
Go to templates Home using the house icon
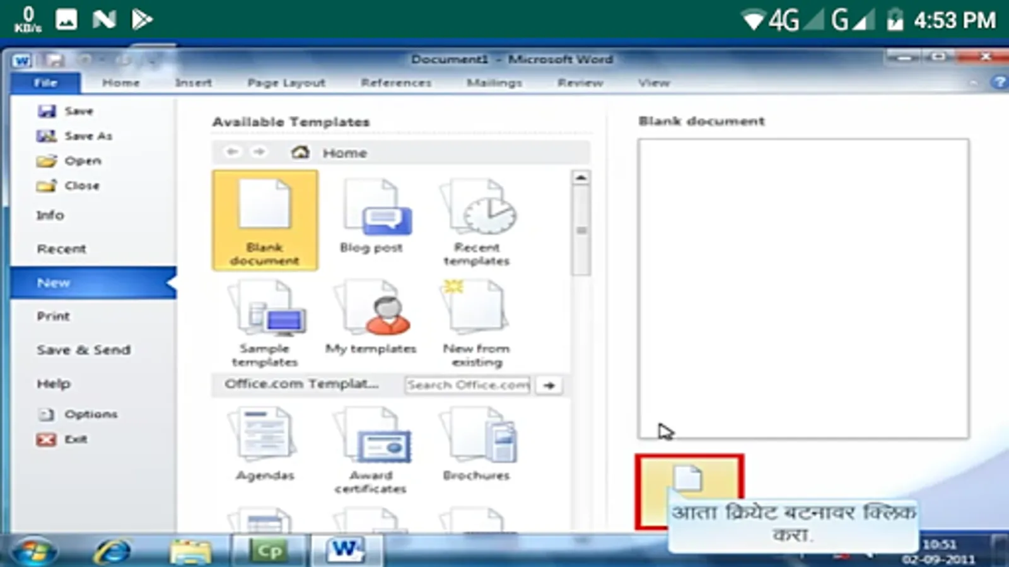click(300, 152)
